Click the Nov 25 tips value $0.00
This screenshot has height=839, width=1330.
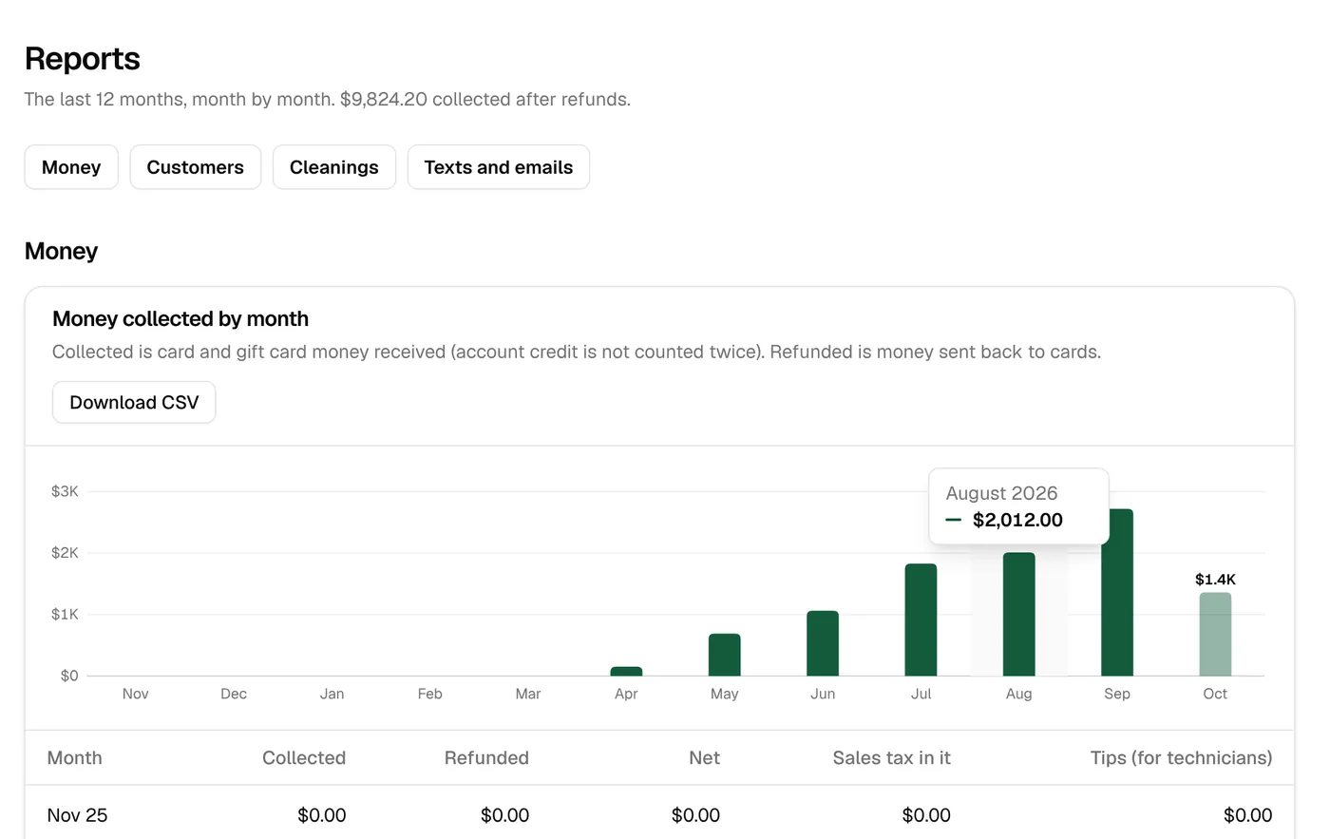pyautogui.click(x=1247, y=815)
